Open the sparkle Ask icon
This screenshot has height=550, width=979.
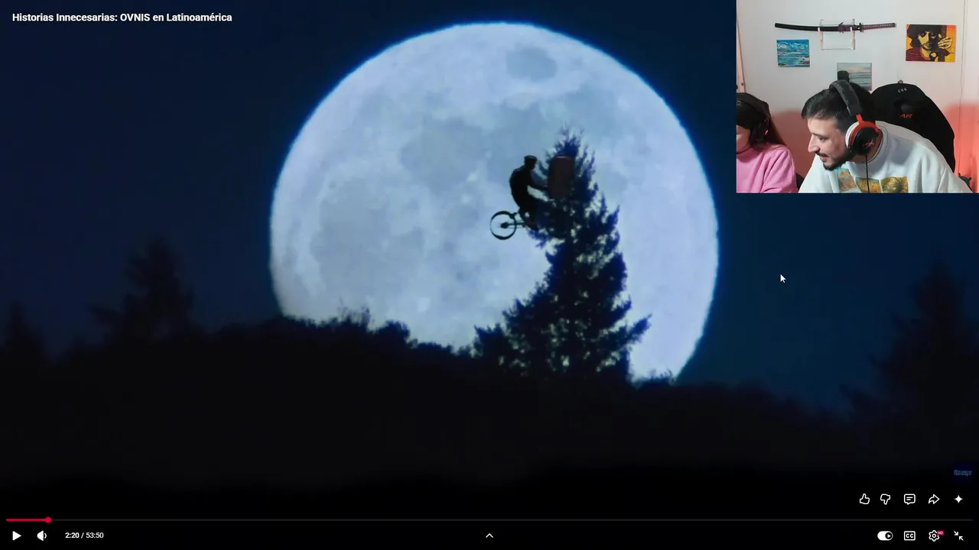[x=958, y=499]
